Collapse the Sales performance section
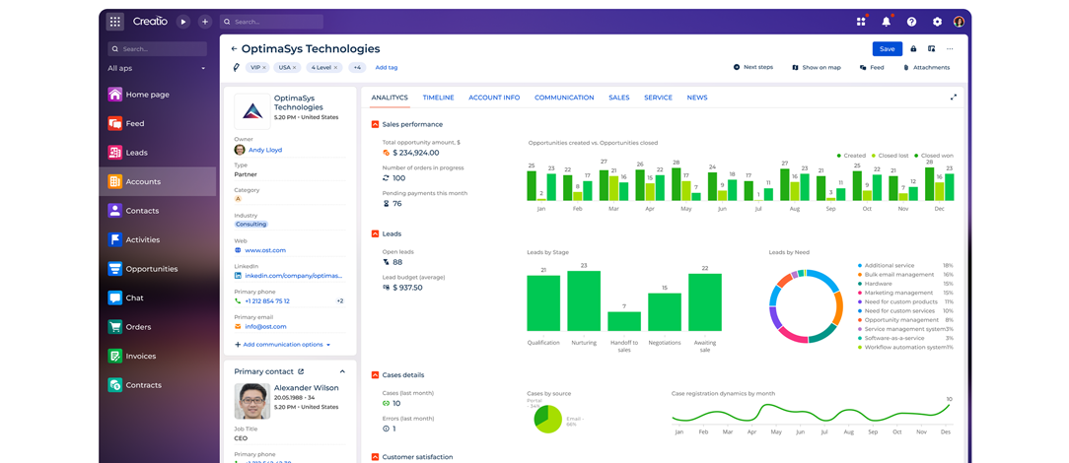The image size is (1069, 463). click(375, 124)
